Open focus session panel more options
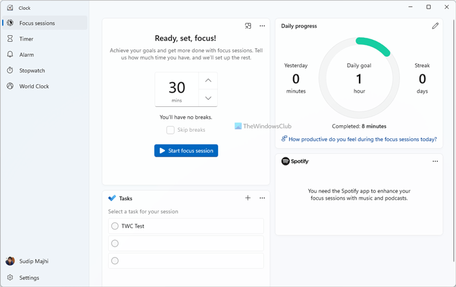This screenshot has width=456, height=287. coord(263,26)
